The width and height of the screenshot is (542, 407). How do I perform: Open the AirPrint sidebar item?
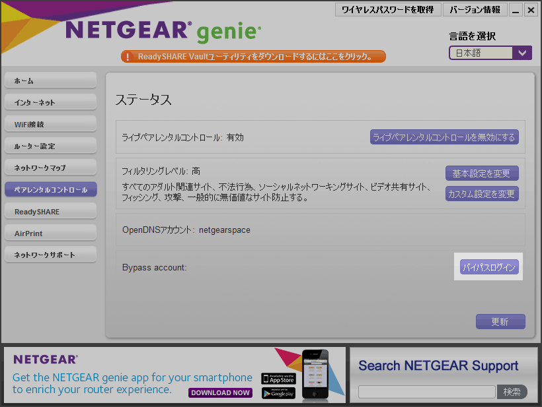pyautogui.click(x=50, y=234)
